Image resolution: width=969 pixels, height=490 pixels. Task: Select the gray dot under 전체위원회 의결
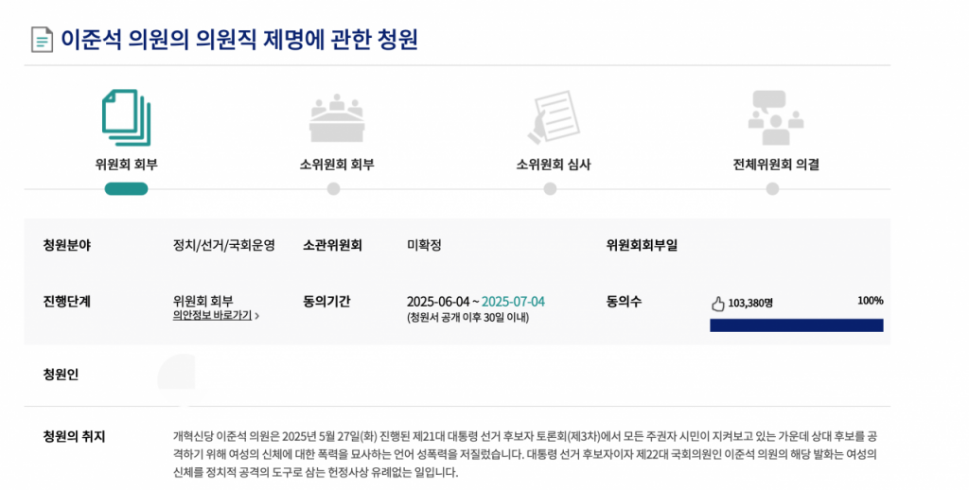(772, 188)
